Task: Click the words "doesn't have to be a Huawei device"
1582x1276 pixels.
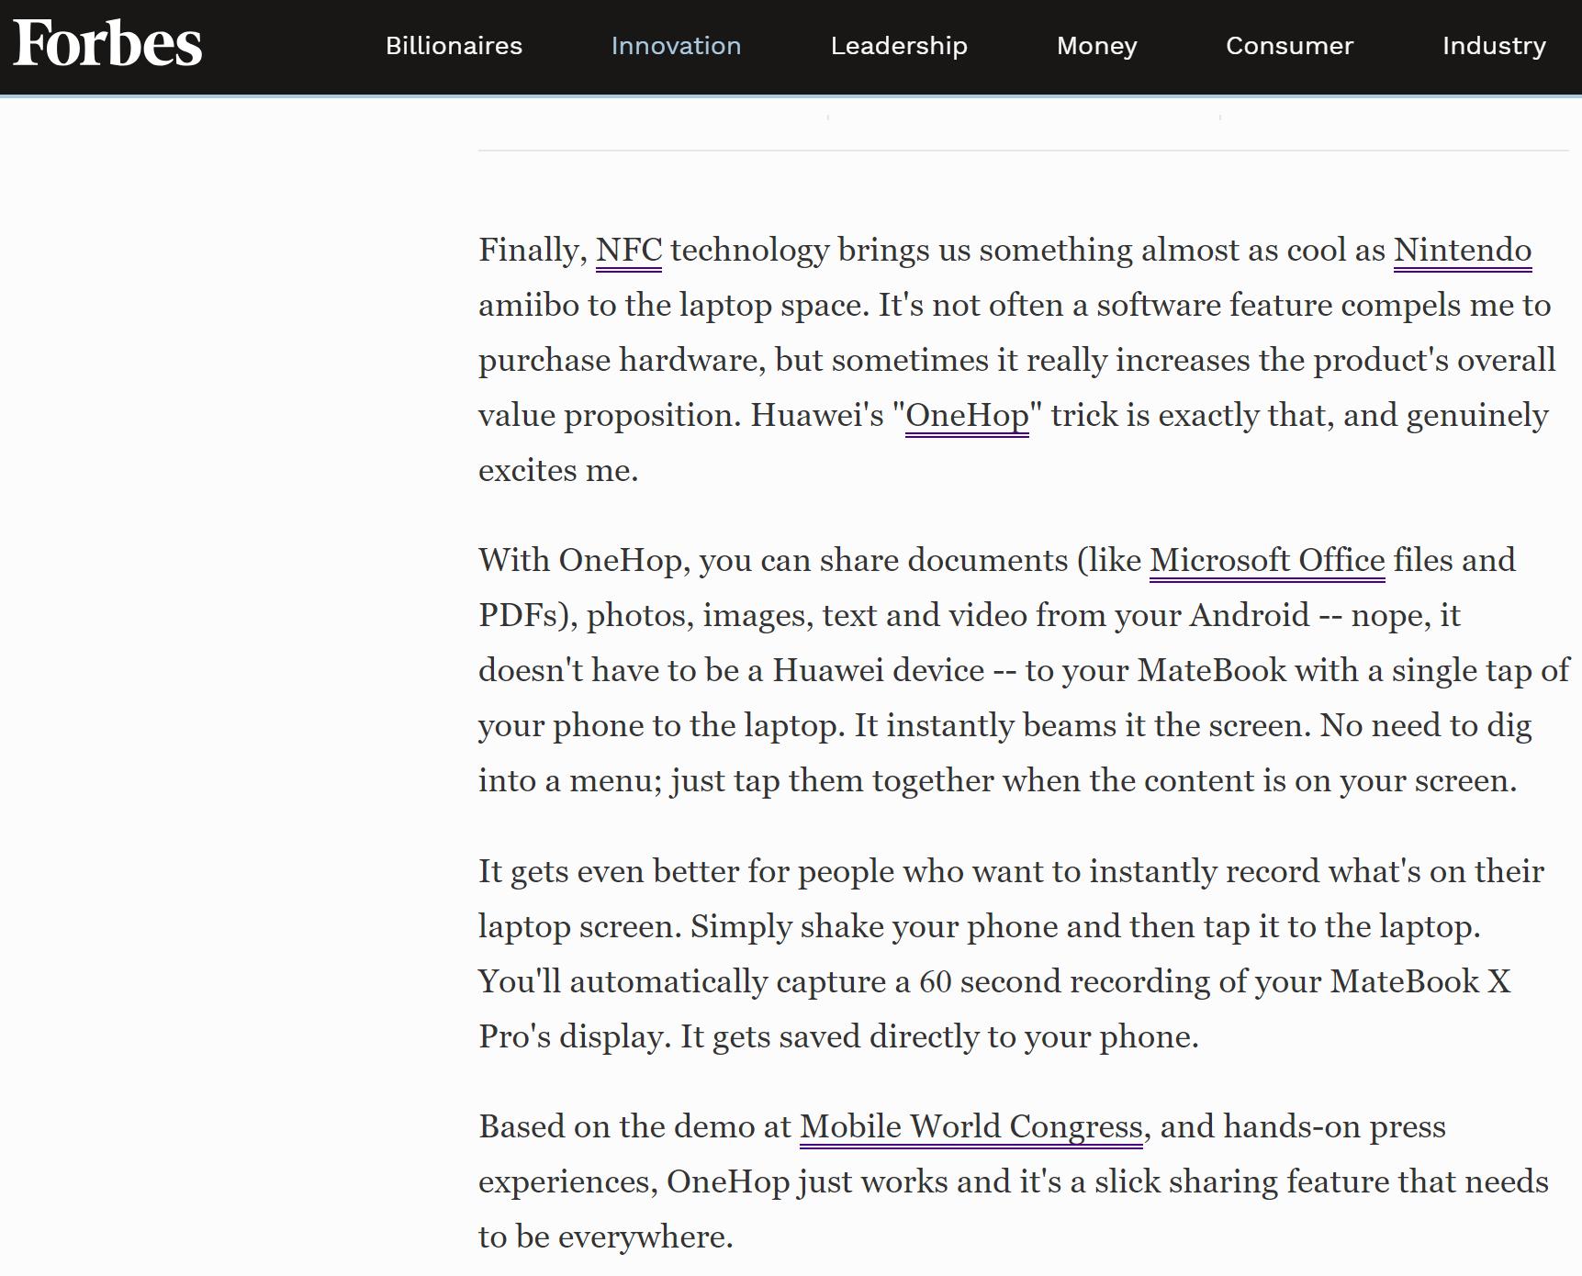Action: 732,671
